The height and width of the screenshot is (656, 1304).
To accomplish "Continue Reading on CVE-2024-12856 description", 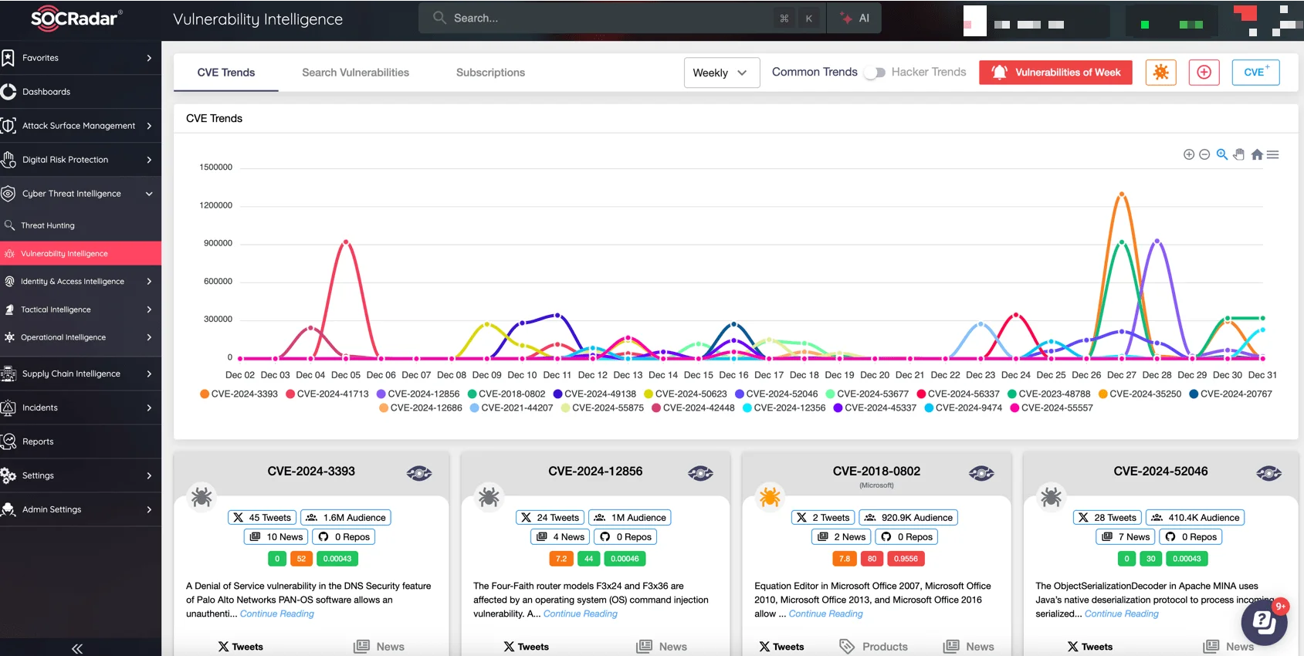I will tap(581, 614).
